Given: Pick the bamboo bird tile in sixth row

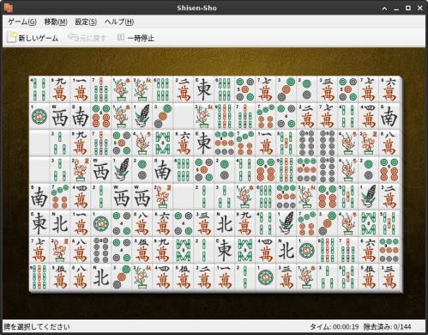Looking at the screenshot, I should 286,223.
